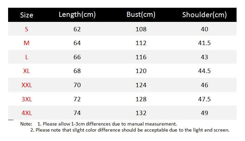Click the 49 shoulder value
Screen dimensions: 245x141
204,113
